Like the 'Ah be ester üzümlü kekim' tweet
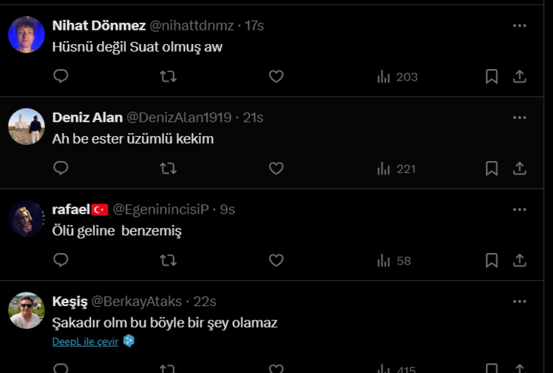 coord(276,168)
